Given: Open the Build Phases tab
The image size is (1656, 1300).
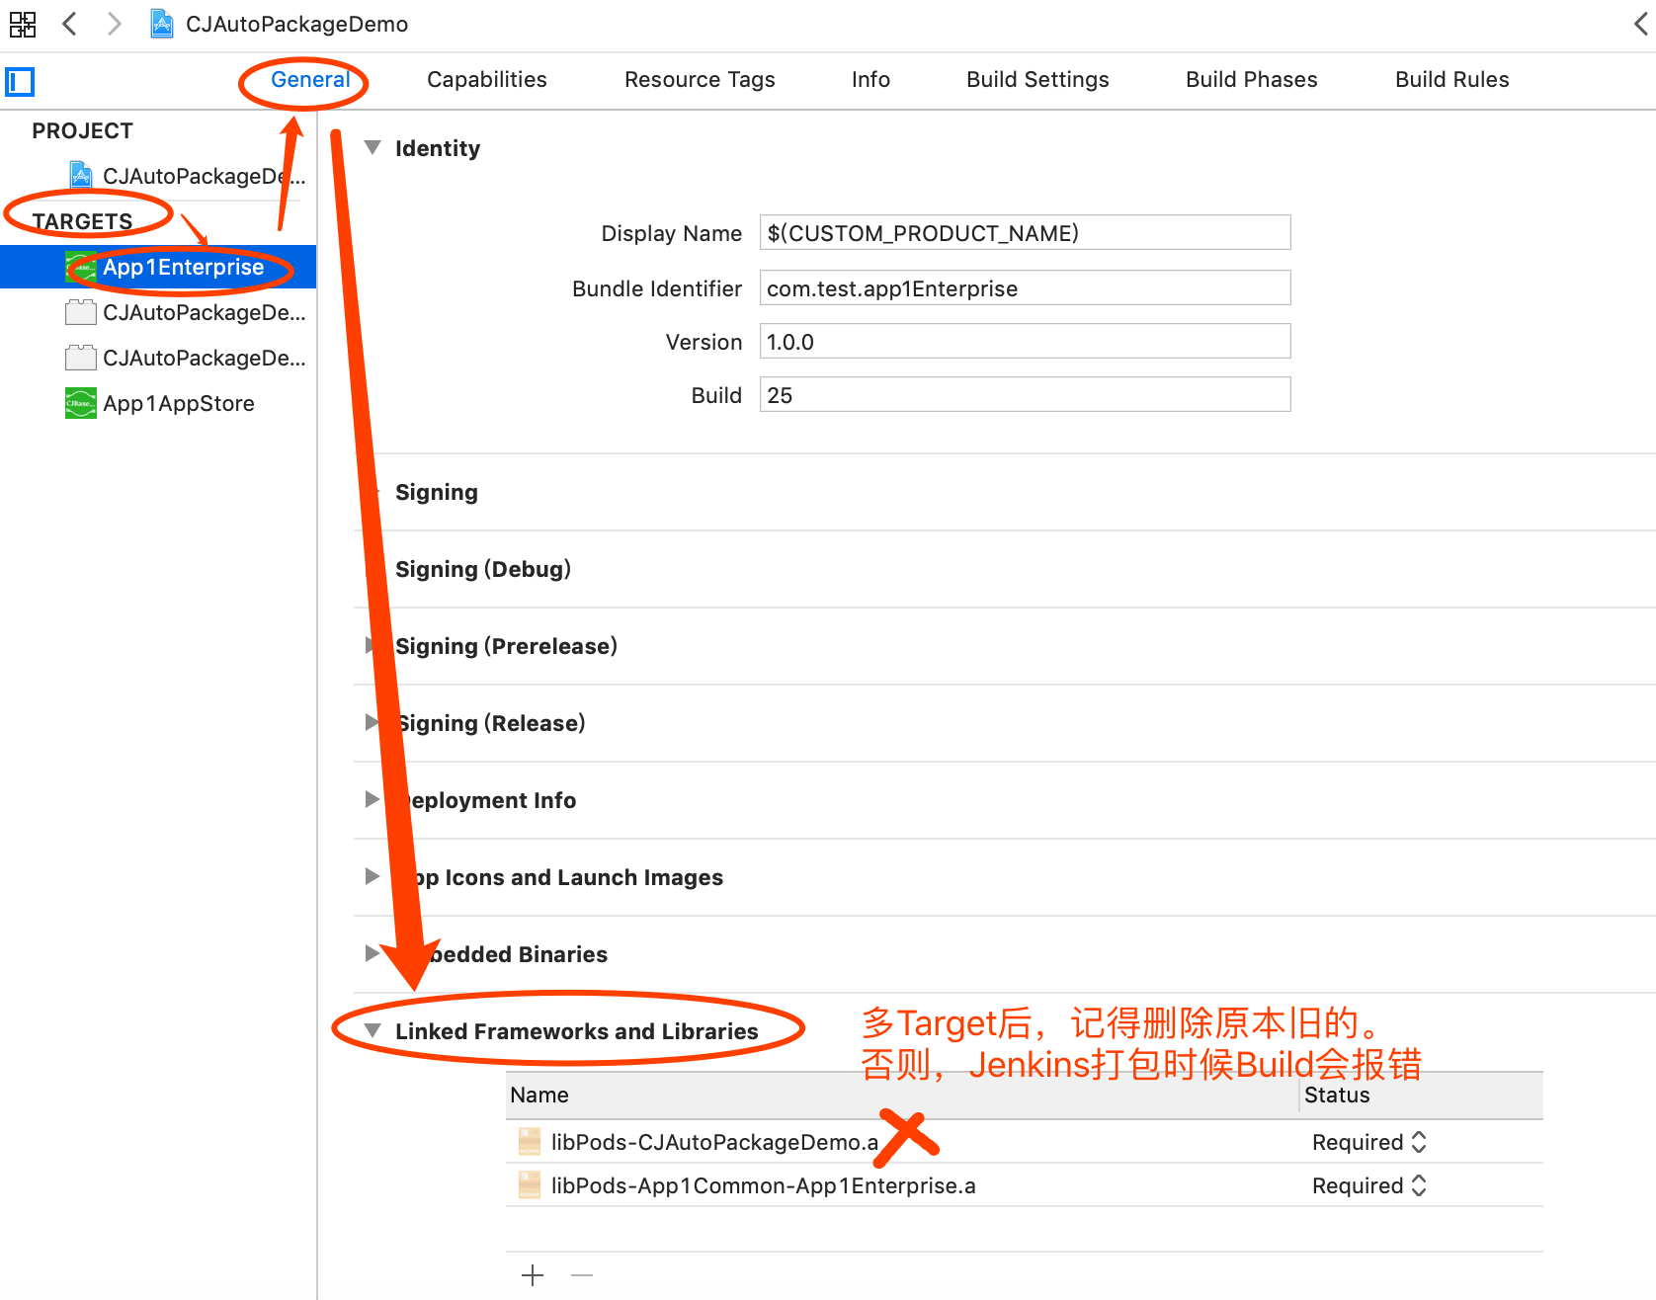Looking at the screenshot, I should tap(1251, 79).
